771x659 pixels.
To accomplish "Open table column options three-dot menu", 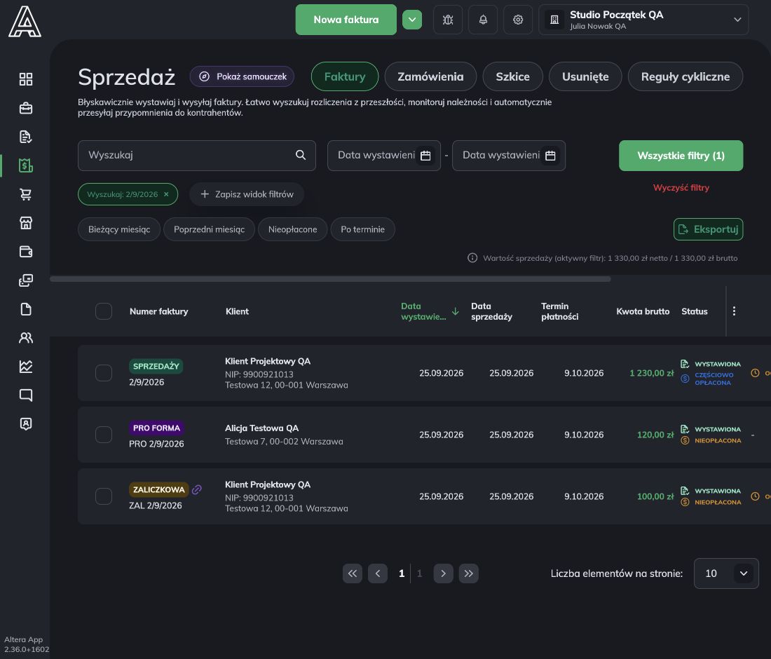I will (734, 311).
